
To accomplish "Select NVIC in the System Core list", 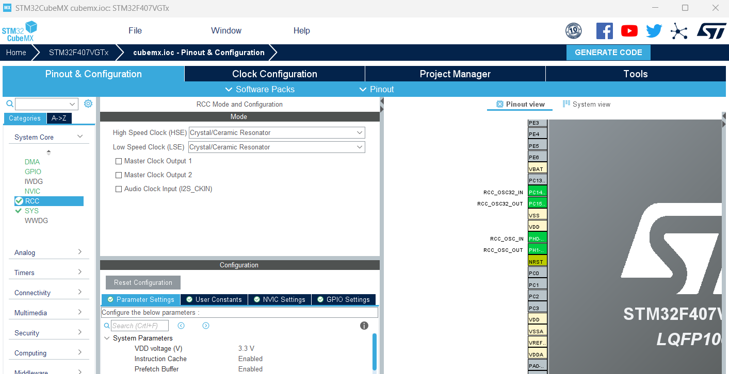I will click(x=33, y=191).
